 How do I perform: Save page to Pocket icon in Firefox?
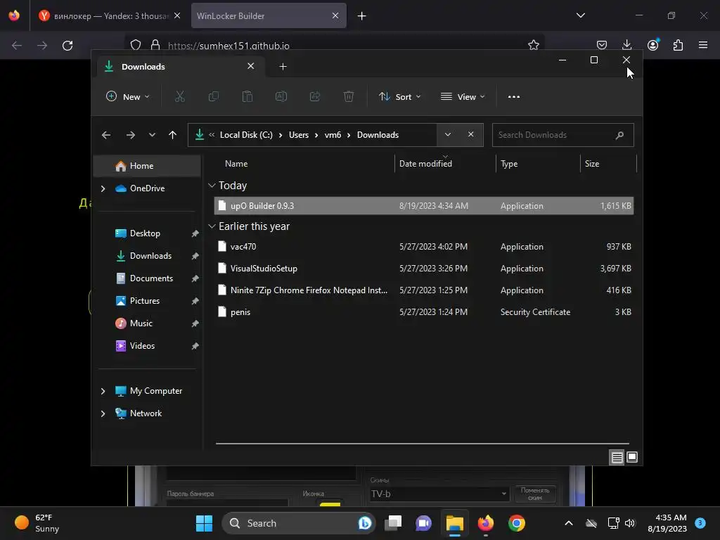pyautogui.click(x=602, y=45)
